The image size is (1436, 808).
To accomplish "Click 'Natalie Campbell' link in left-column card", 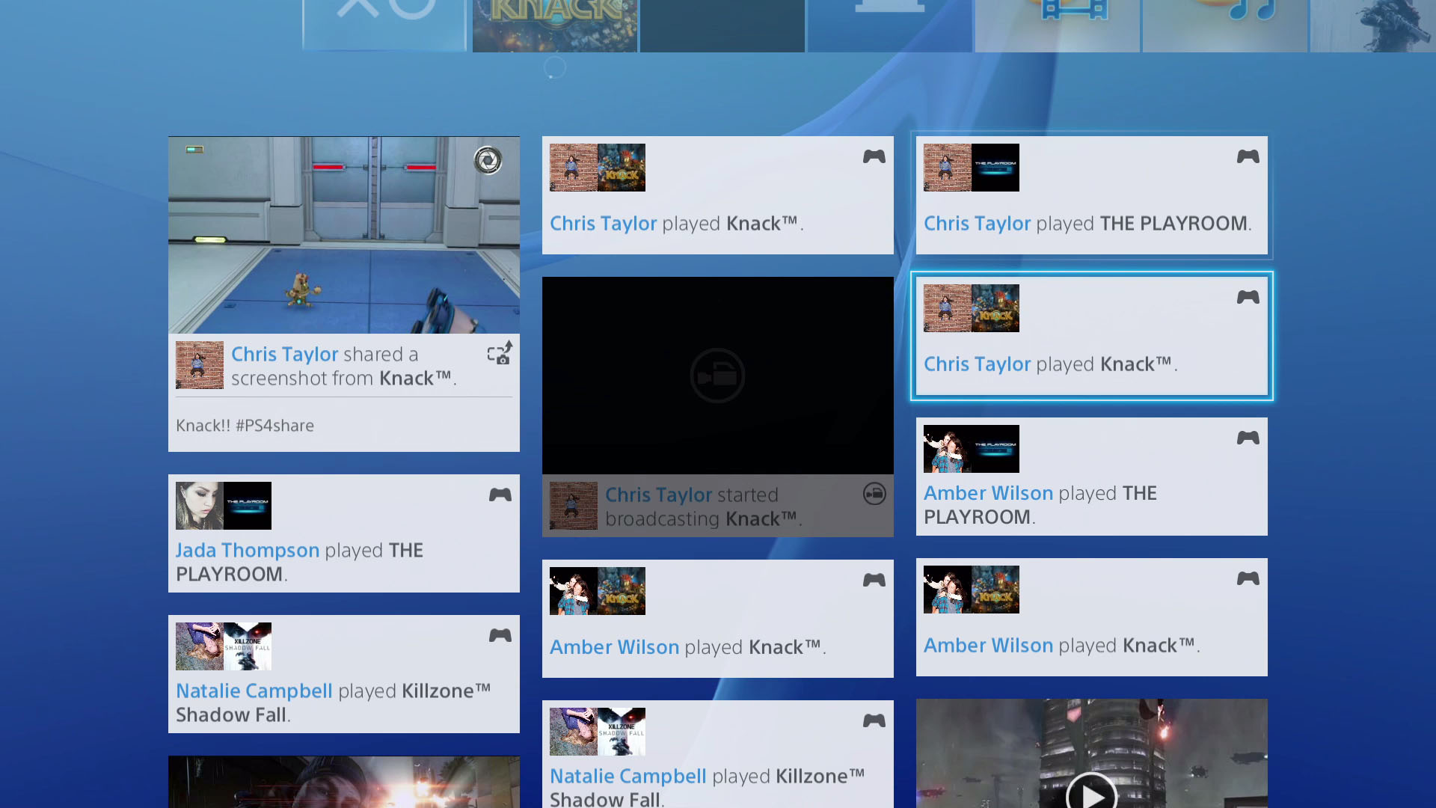I will click(254, 691).
